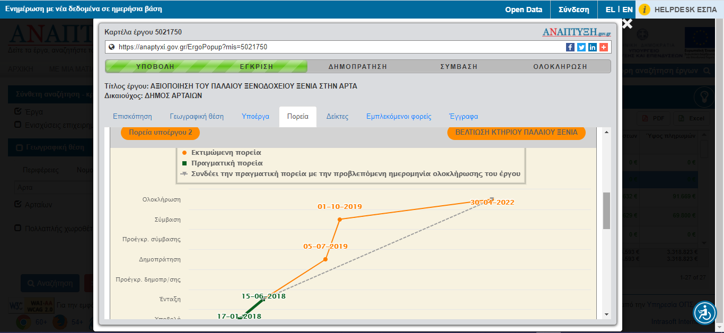This screenshot has height=333, width=724.
Task: Toggle the Αρταίων checkbox
Action: (18, 205)
